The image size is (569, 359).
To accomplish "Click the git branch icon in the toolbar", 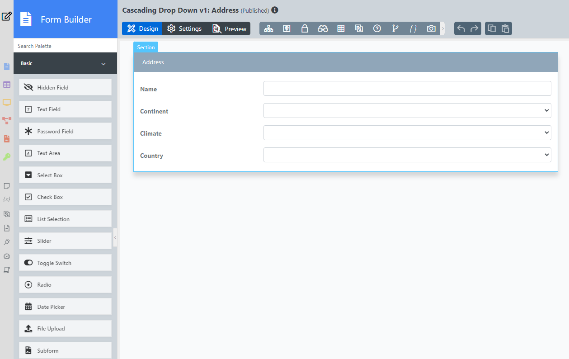I will pyautogui.click(x=395, y=28).
